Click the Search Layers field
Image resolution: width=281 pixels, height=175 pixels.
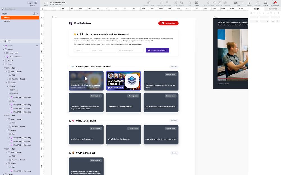click(20, 9)
